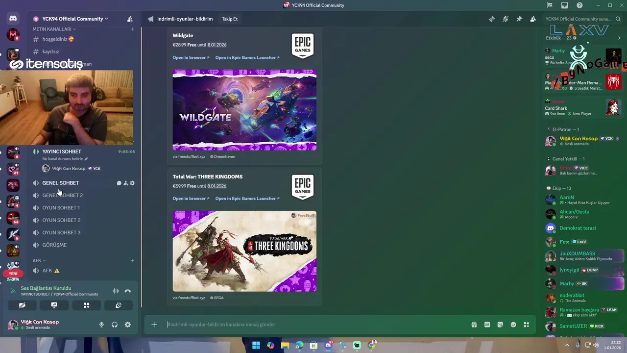
Task: Toggle camera on with video button
Action: 22,305
